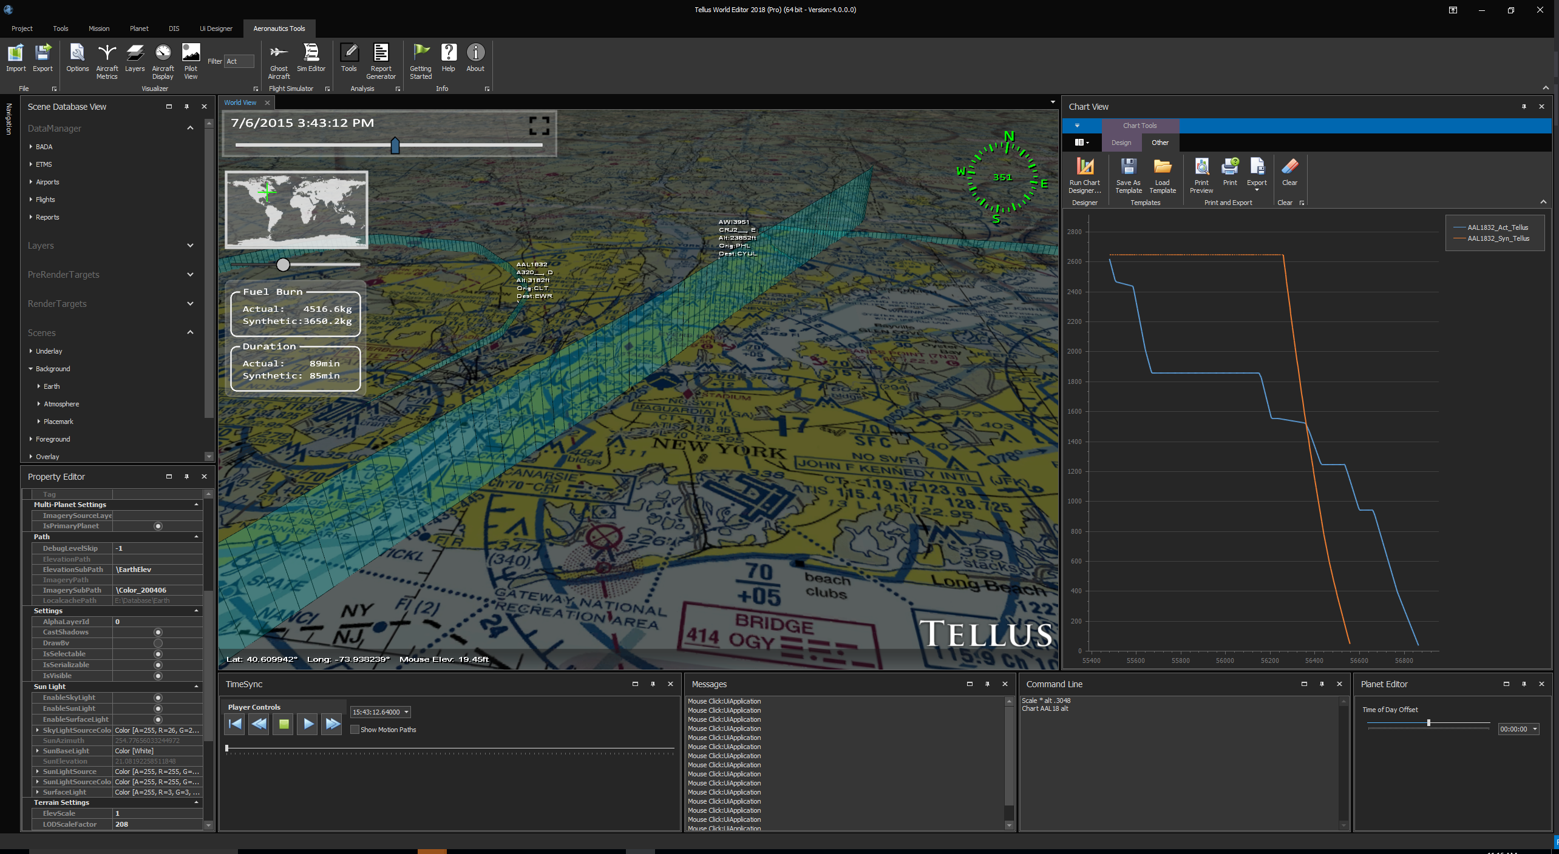The width and height of the screenshot is (1559, 854).
Task: Open Visualizer Options
Action: coord(78,58)
